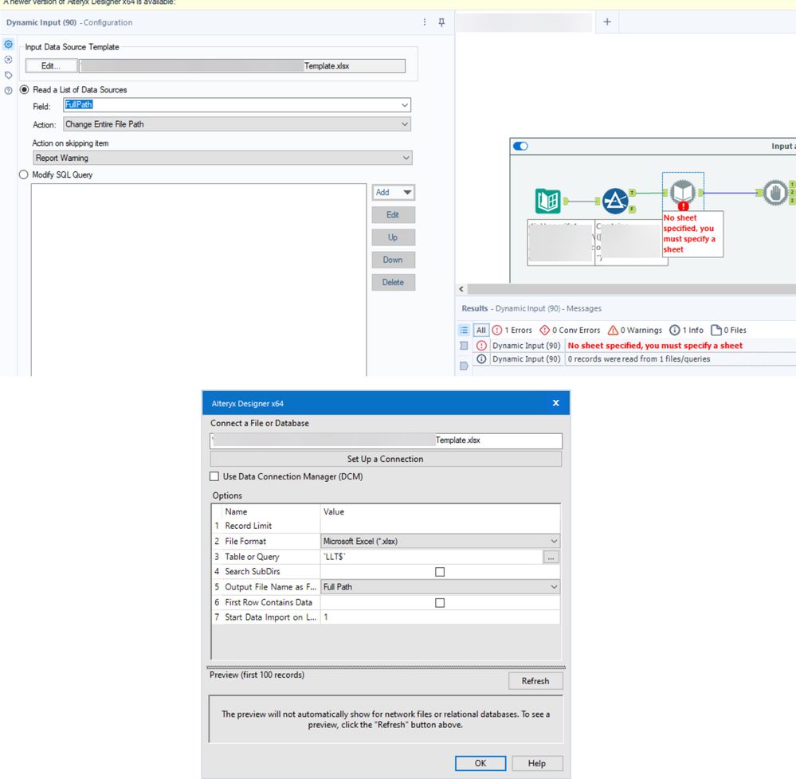This screenshot has height=779, width=796.
Task: Show messages list view icon in Results
Action: (464, 330)
